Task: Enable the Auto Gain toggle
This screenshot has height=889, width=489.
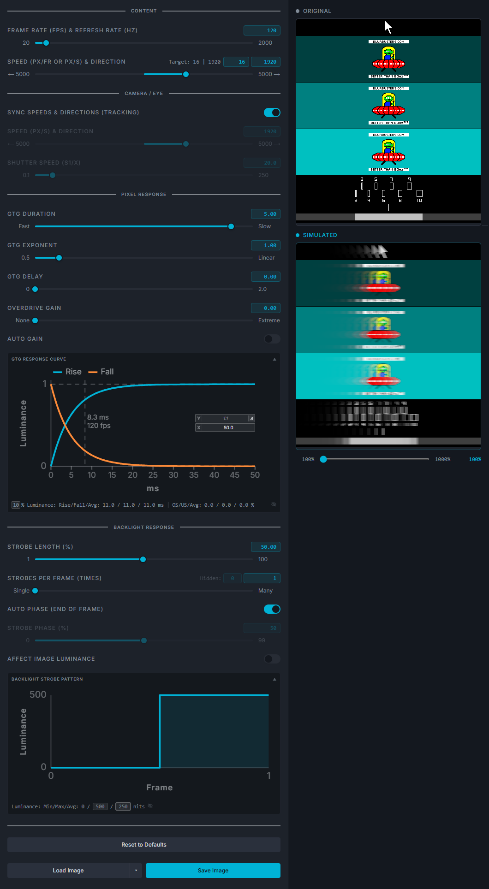Action: point(272,339)
